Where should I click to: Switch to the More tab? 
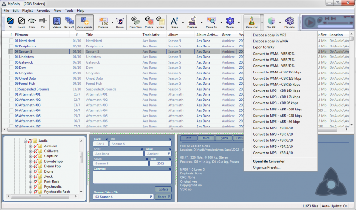[x=206, y=138]
